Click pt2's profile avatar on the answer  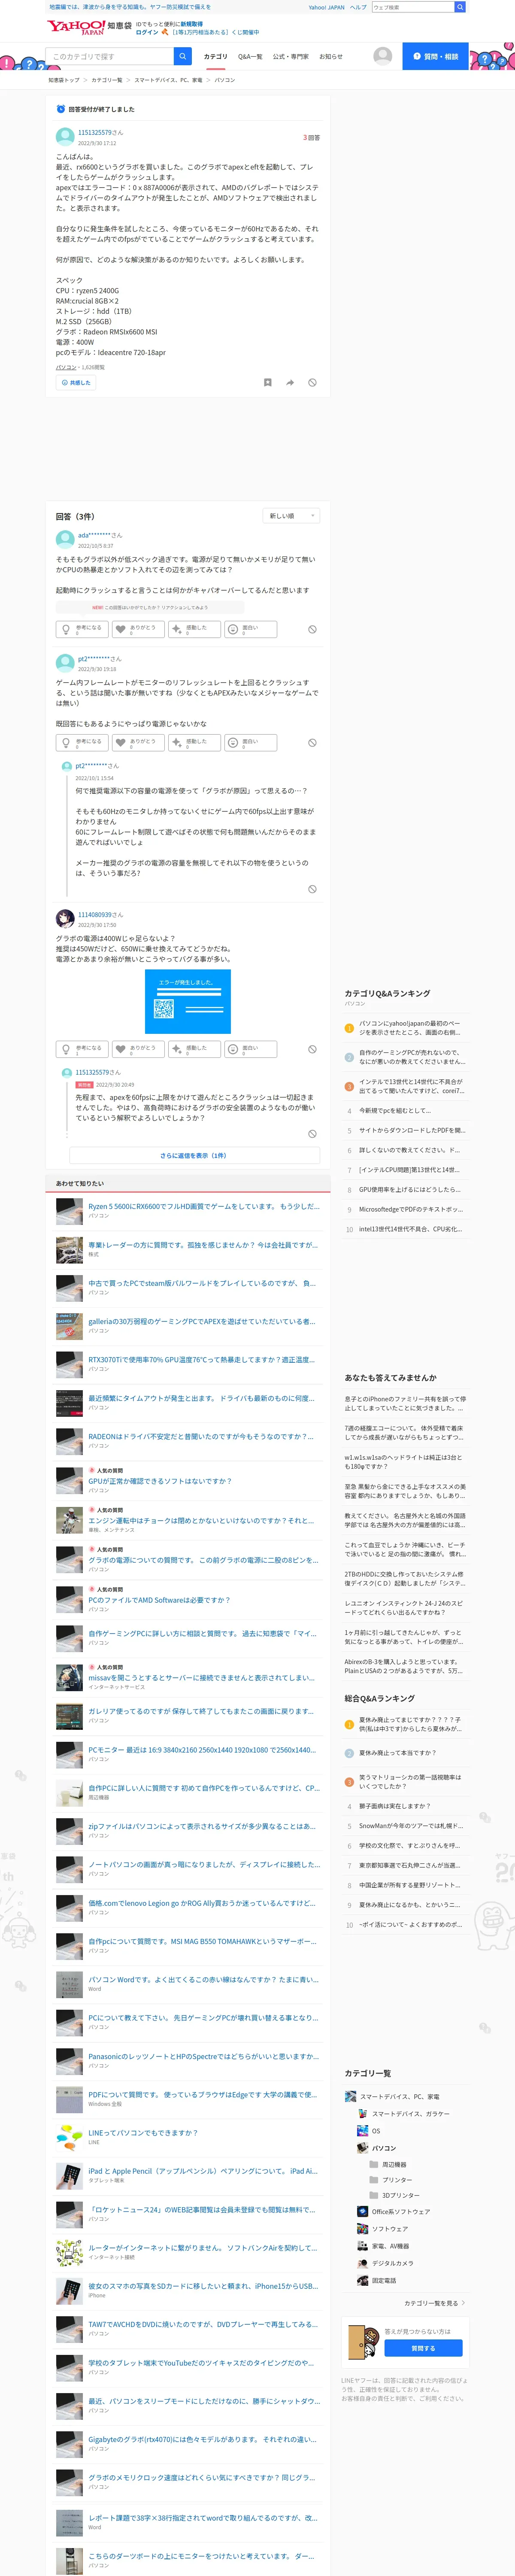pos(65,663)
